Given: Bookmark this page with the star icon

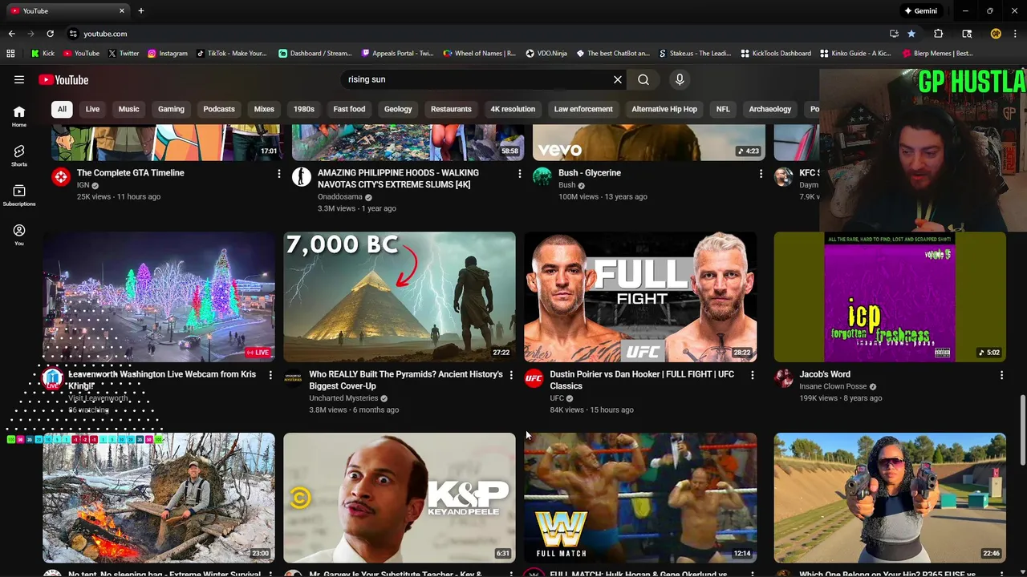Looking at the screenshot, I should 911,34.
